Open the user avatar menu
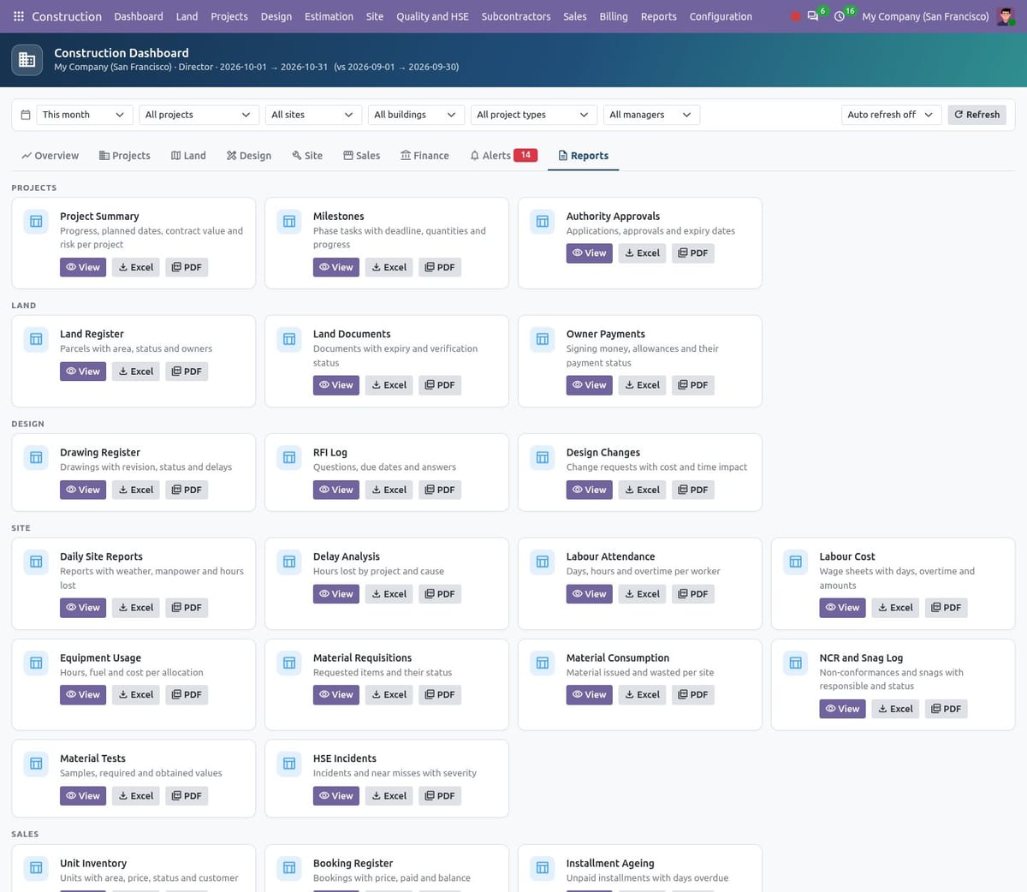The width and height of the screenshot is (1027, 892). (x=1006, y=16)
